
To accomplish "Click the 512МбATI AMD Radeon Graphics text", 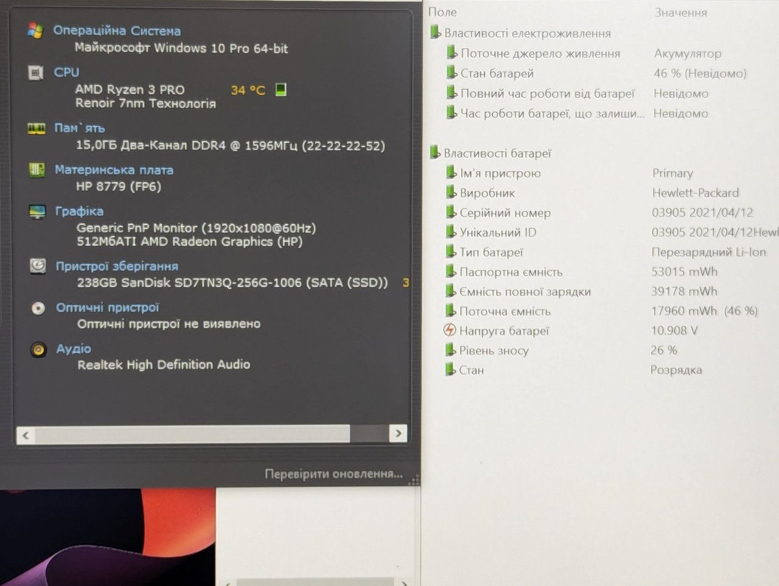I will click(189, 242).
